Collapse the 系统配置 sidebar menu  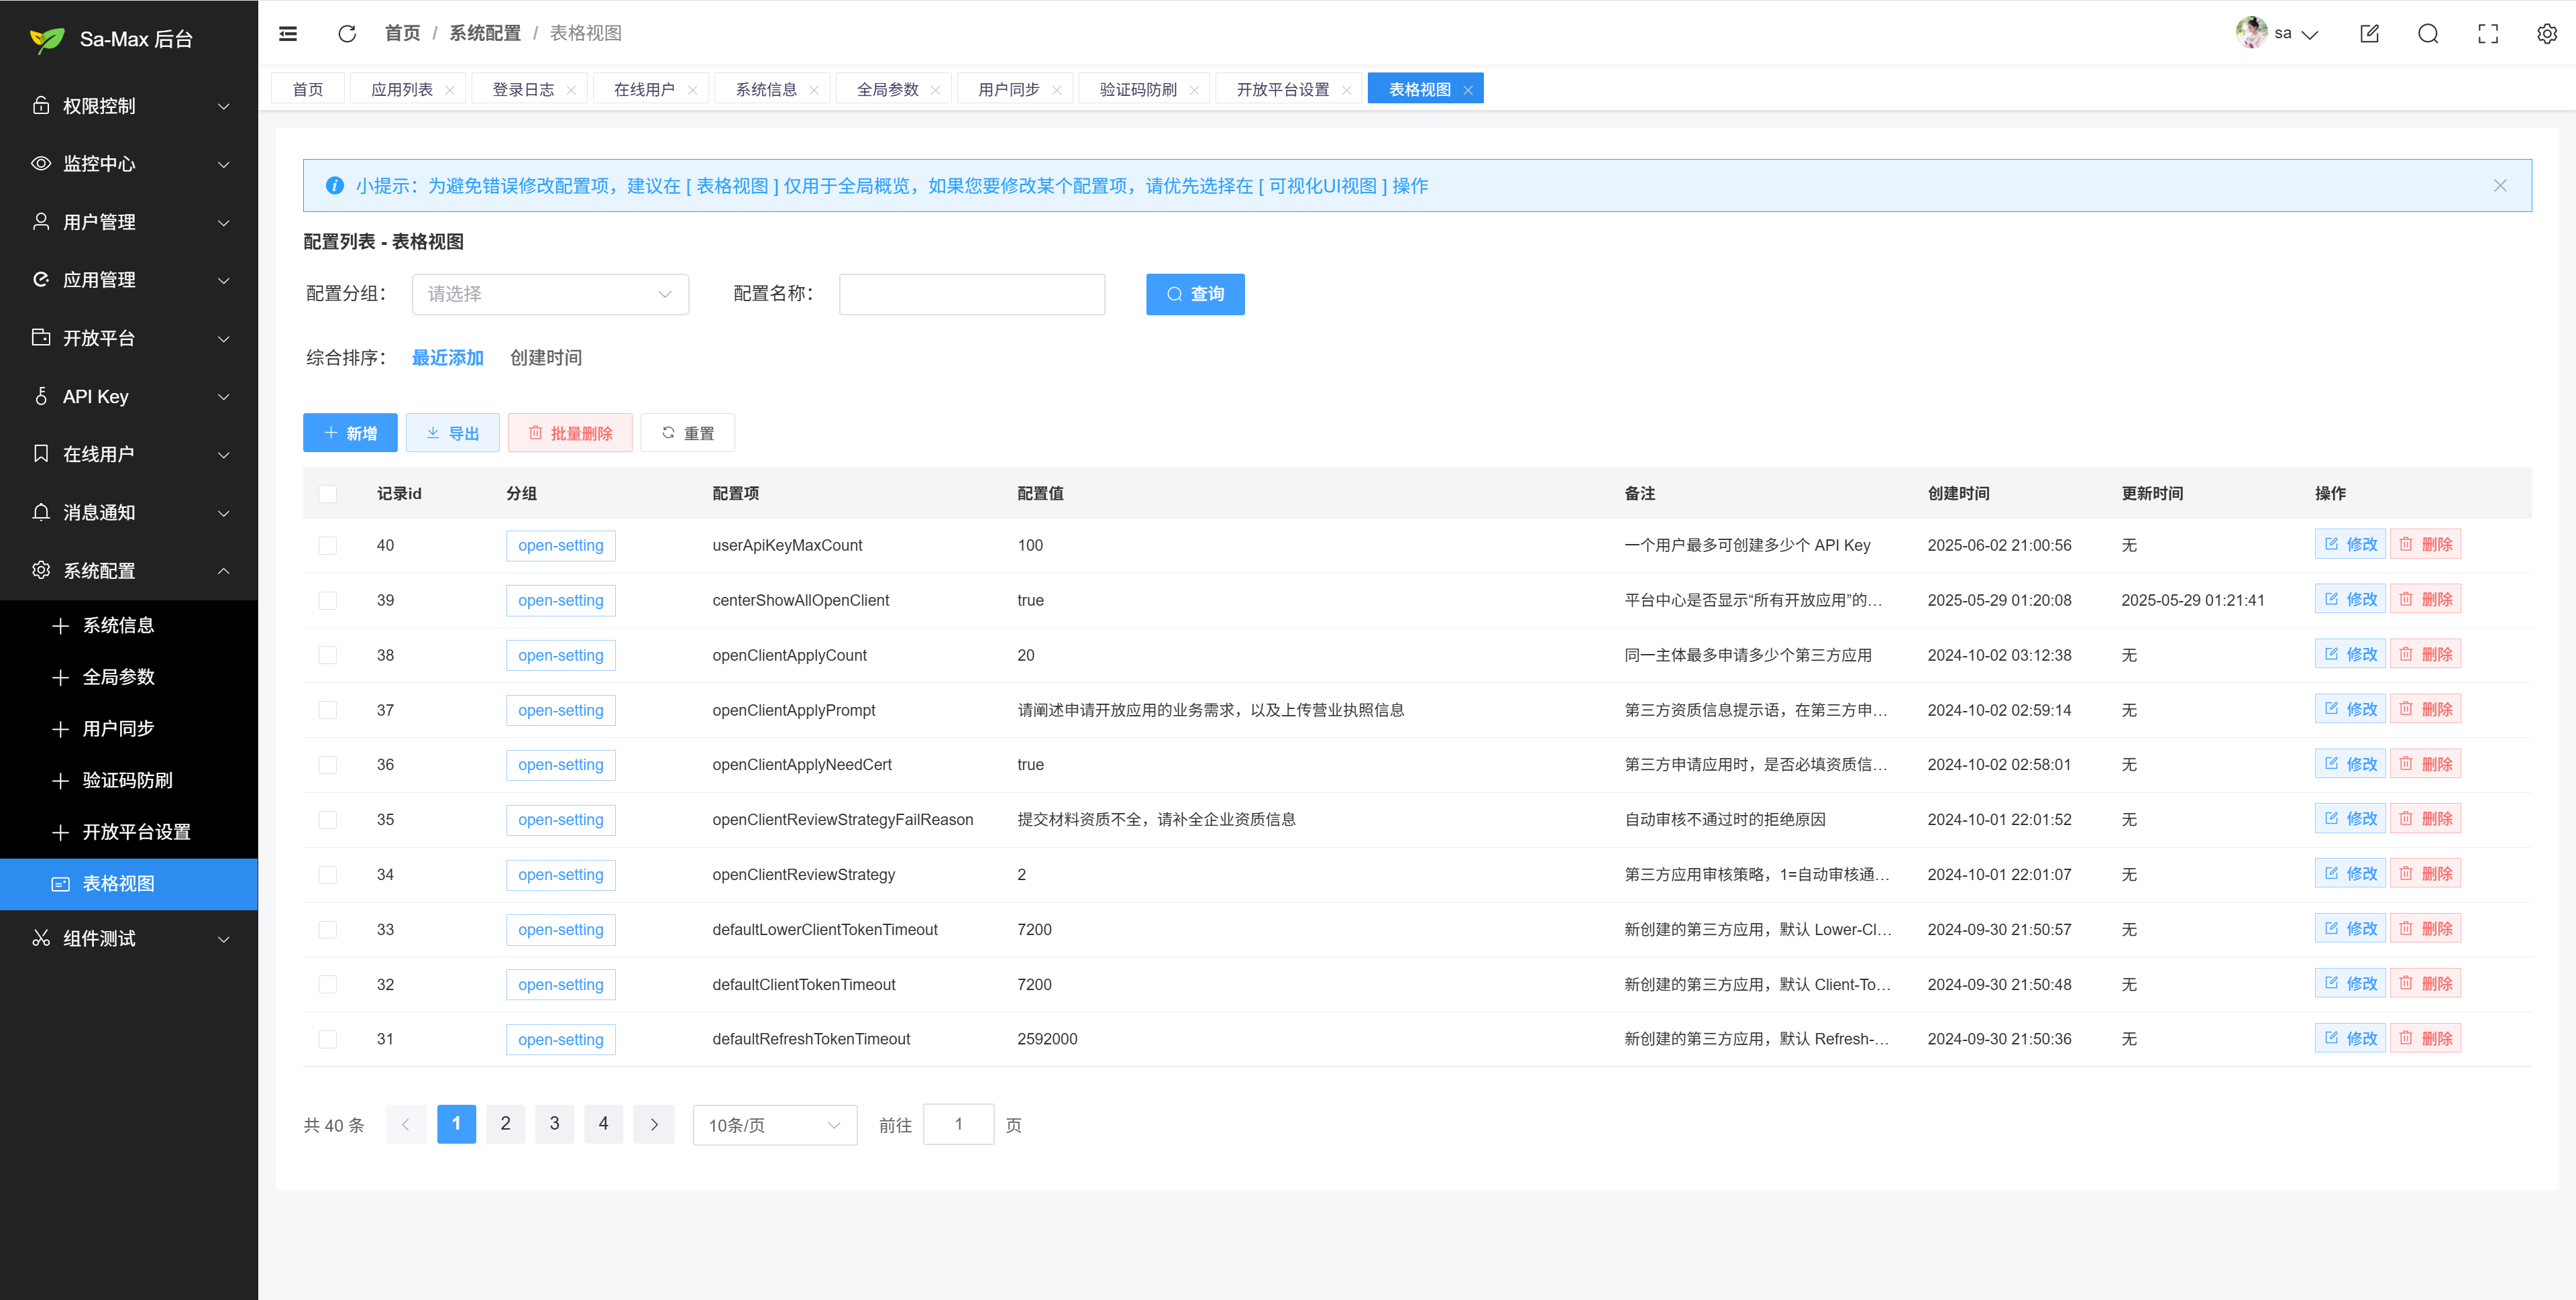(x=129, y=571)
